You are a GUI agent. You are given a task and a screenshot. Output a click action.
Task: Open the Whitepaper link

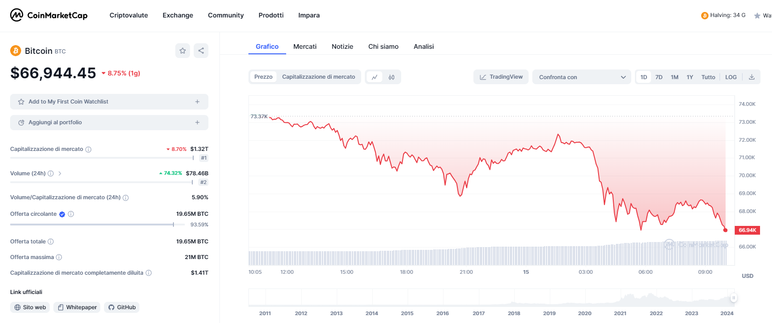click(x=77, y=307)
